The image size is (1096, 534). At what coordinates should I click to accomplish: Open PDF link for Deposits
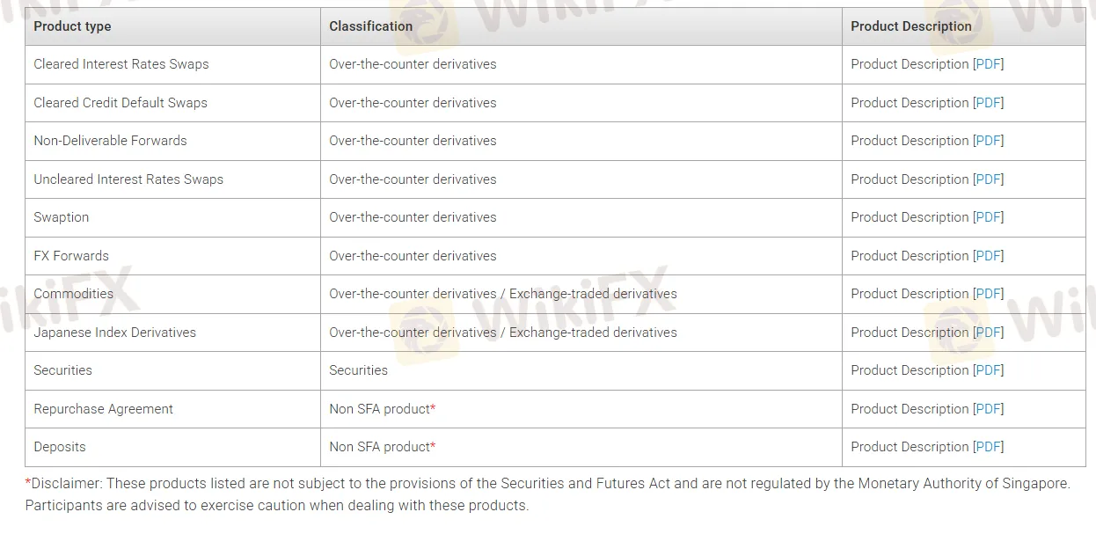988,447
